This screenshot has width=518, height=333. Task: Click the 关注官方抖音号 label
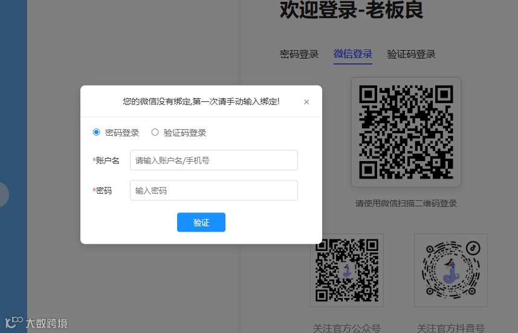pos(451,328)
